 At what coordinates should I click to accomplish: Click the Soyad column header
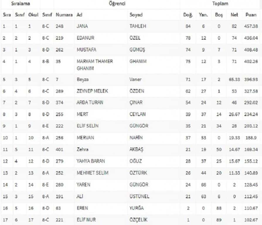(x=136, y=15)
